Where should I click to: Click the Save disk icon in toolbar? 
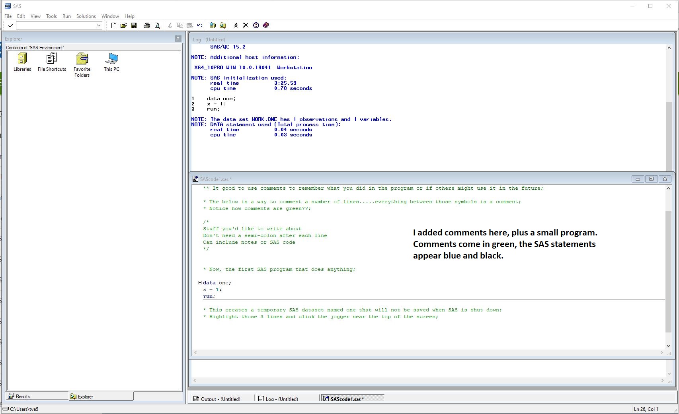134,25
